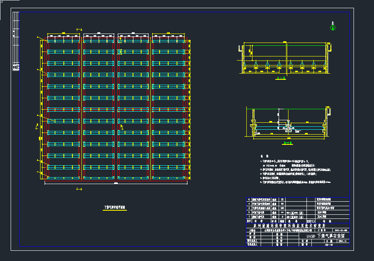
Task: Select the plan view title below the grid
Action: tap(115, 207)
